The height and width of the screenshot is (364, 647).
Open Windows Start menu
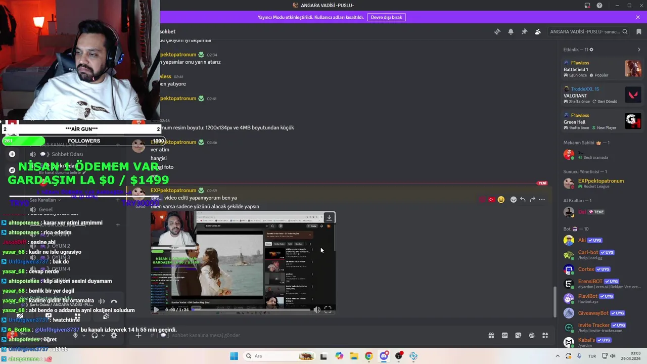point(234,356)
